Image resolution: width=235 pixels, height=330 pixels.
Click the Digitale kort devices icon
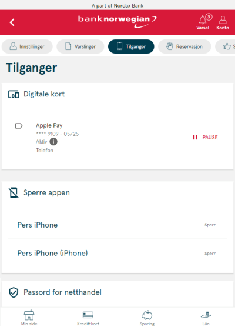pyautogui.click(x=14, y=94)
